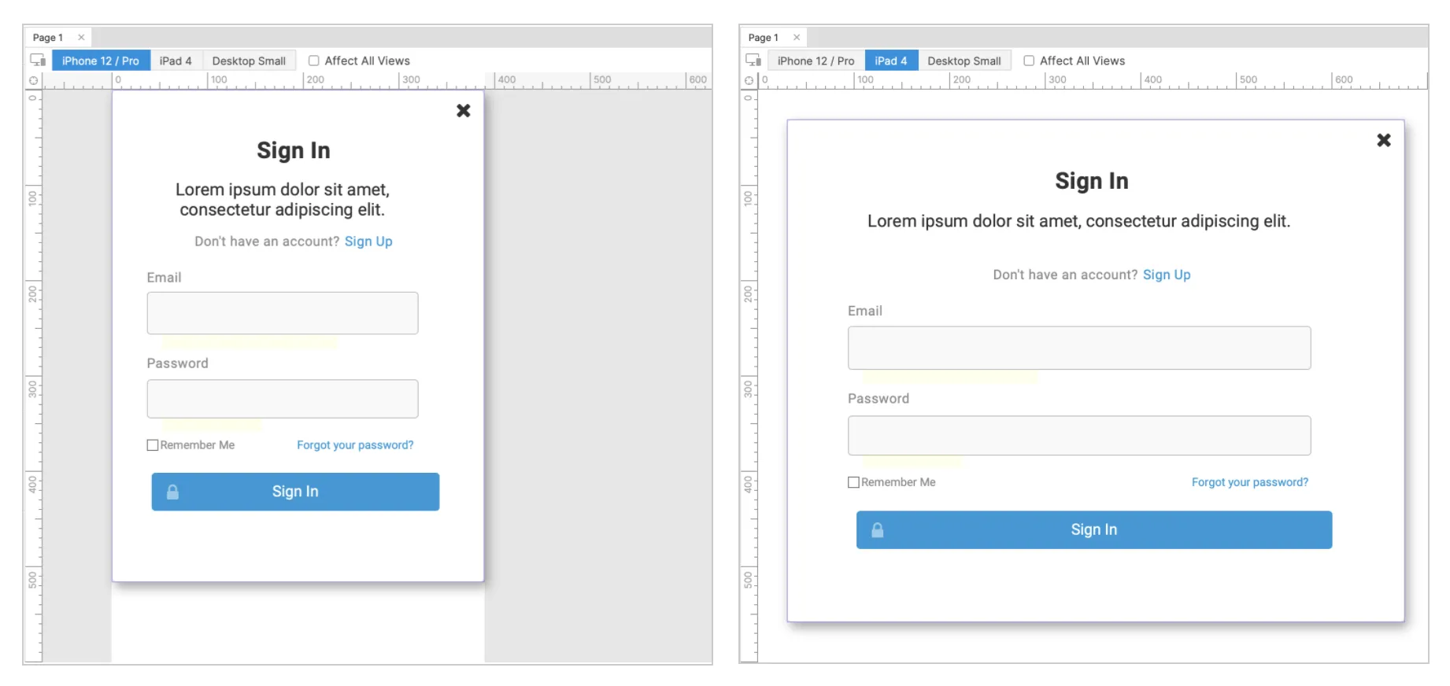
Task: Click the ruler origin icon in the left pane
Action: point(33,80)
